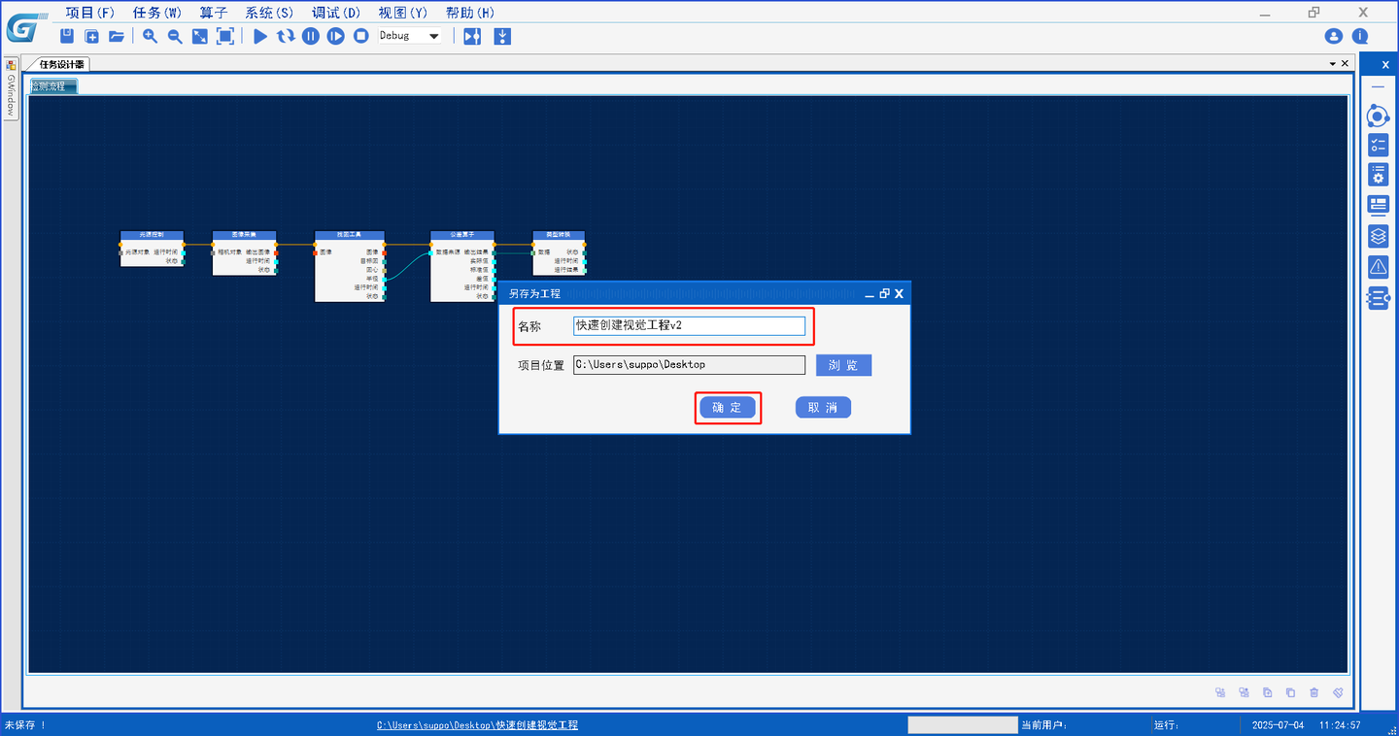Select the 光源控制 node

152,249
